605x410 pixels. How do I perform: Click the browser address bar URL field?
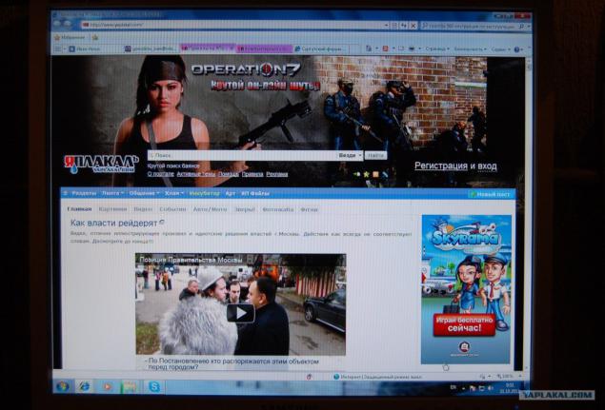(x=232, y=25)
